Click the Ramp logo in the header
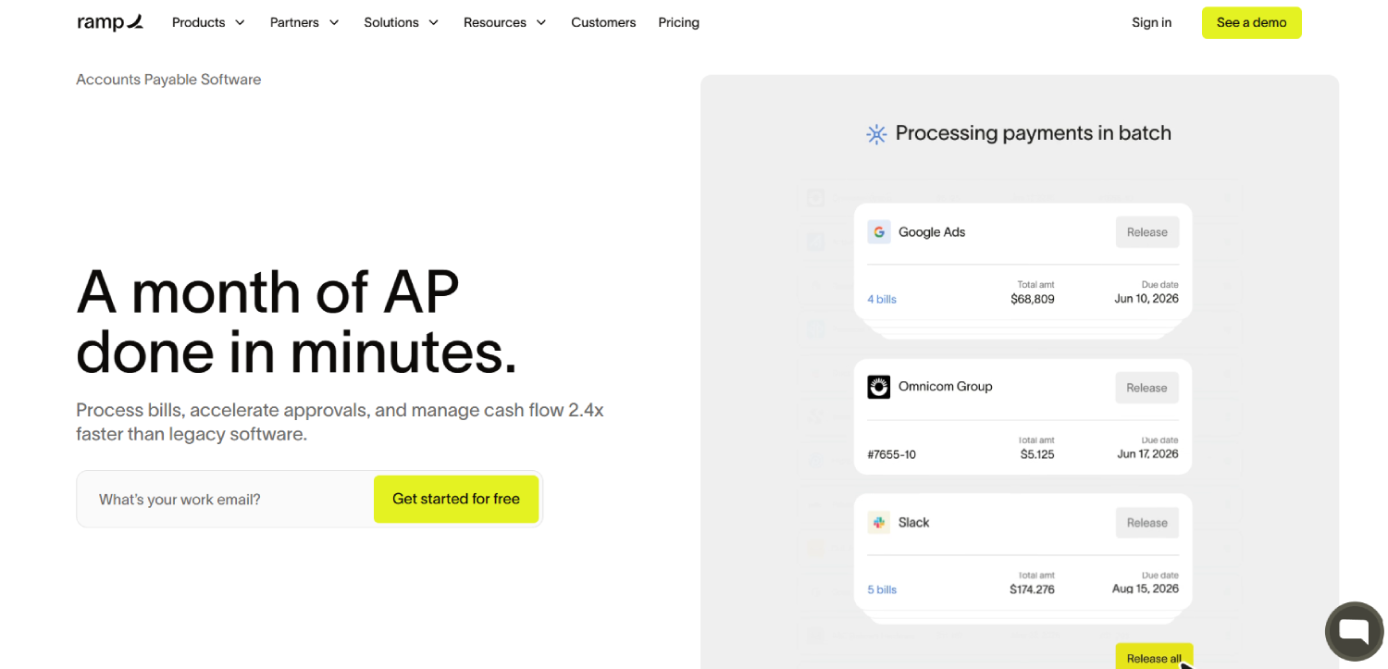The width and height of the screenshot is (1388, 669). (110, 22)
